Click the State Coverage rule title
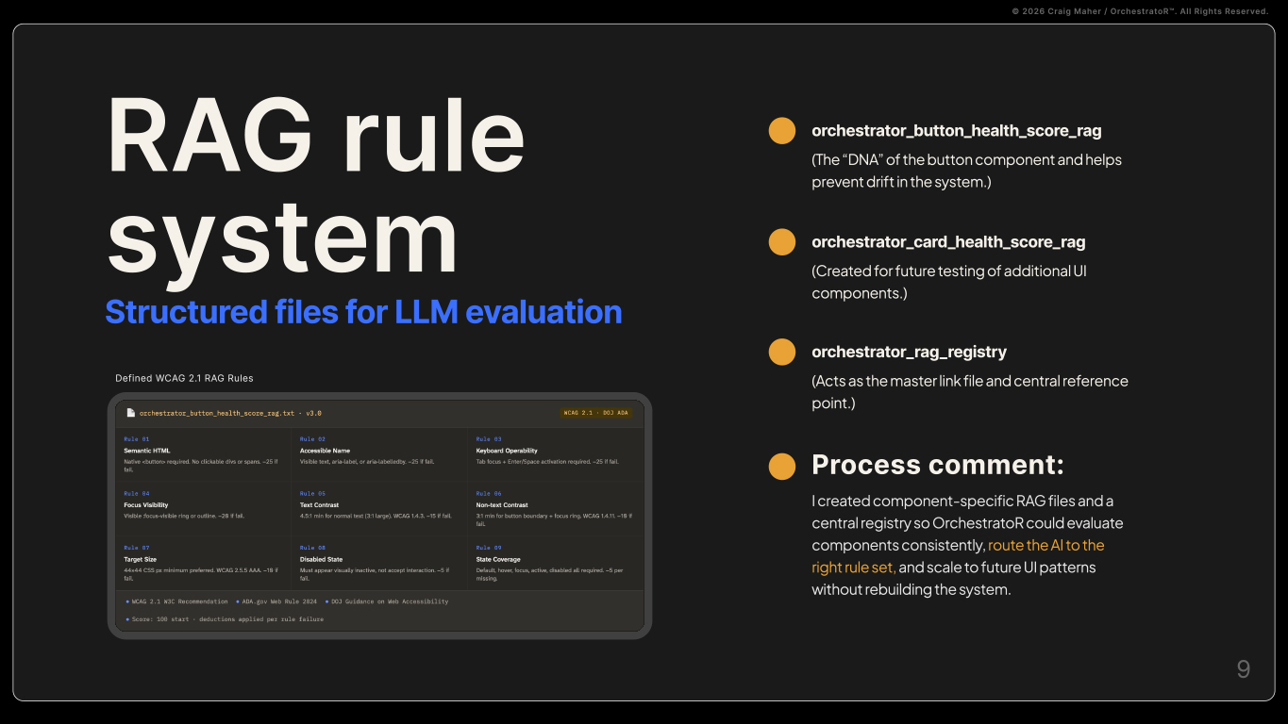Viewport: 1288px width, 724px height. [498, 560]
